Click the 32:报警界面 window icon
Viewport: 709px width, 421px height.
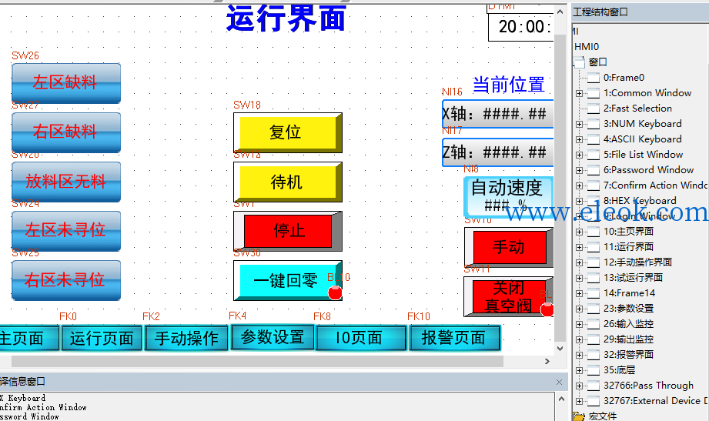coord(594,355)
